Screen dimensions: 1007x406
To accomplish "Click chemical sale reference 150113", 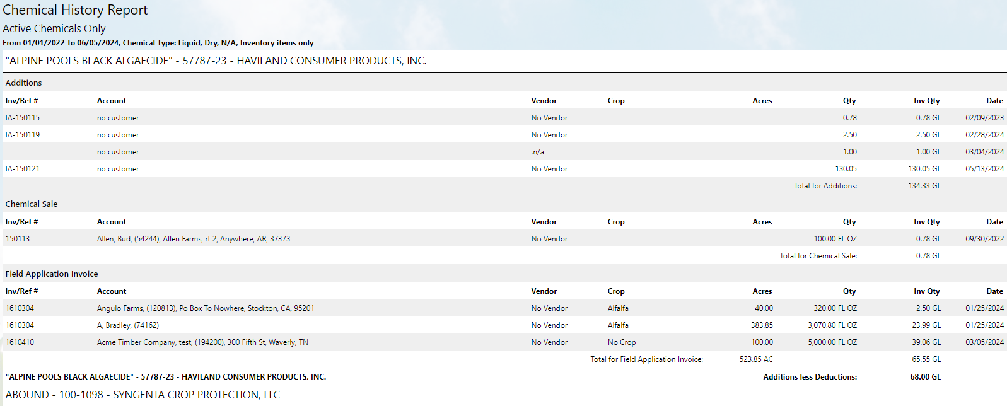I will 18,239.
